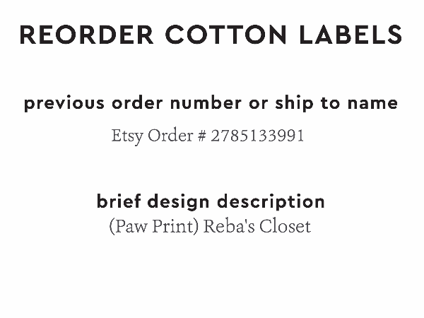The width and height of the screenshot is (424, 318).
Task: Select the "previous order number or ship to name" label
Action: (211, 103)
